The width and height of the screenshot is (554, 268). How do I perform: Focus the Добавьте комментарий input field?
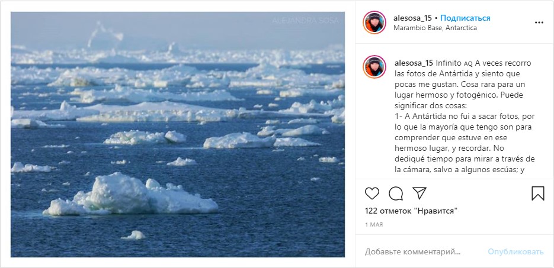tap(421, 251)
